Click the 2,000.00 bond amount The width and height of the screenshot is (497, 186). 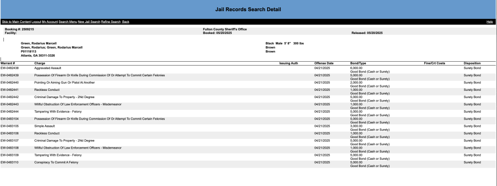[356, 83]
